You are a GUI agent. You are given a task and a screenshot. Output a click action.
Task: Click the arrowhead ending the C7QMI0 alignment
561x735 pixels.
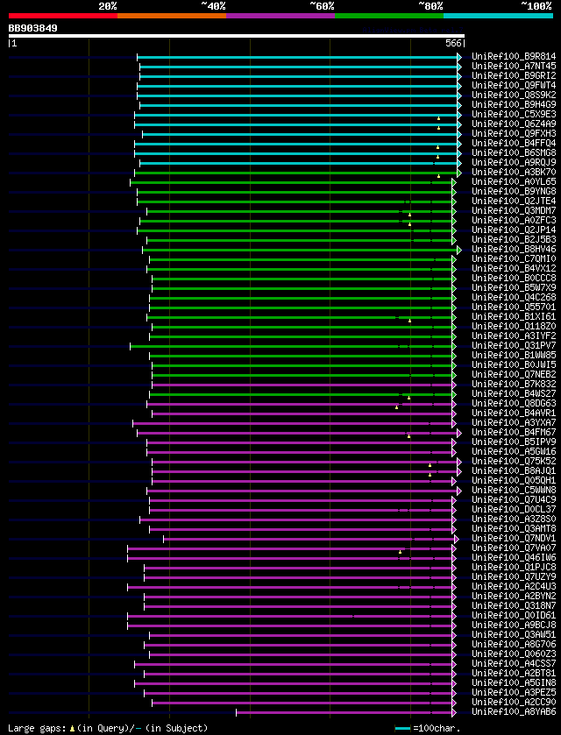pyautogui.click(x=454, y=258)
